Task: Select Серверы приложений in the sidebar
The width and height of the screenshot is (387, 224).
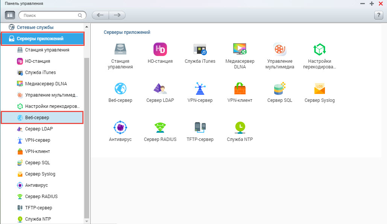Action: tap(43, 39)
